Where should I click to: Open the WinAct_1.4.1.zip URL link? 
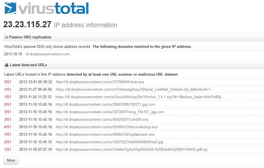(140, 97)
